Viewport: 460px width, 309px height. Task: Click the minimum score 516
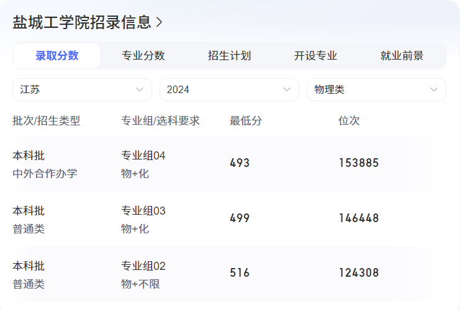coord(240,273)
